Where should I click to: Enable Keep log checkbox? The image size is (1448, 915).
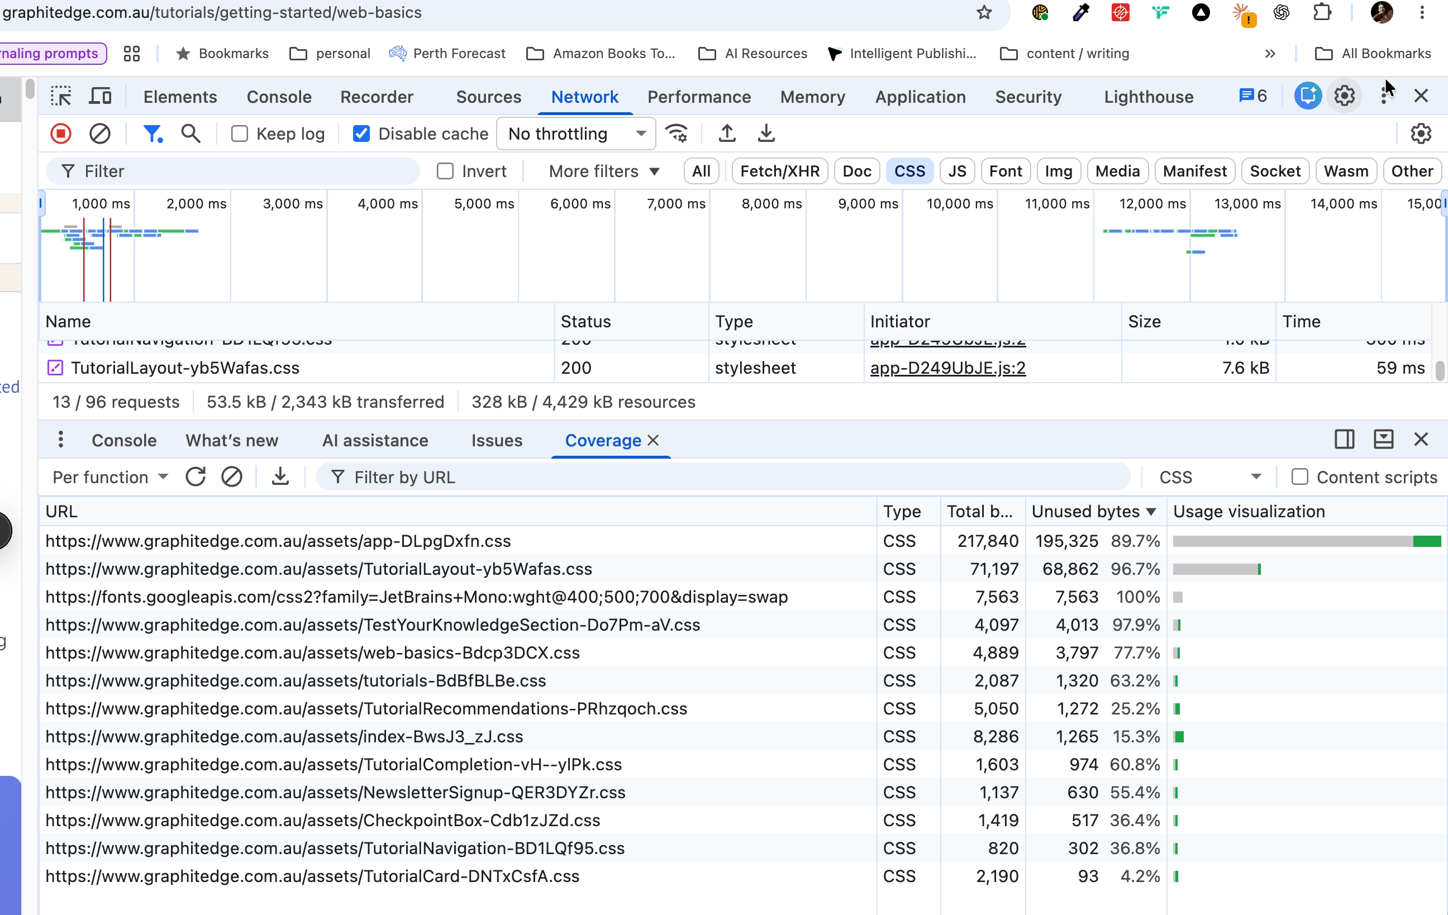(x=239, y=134)
